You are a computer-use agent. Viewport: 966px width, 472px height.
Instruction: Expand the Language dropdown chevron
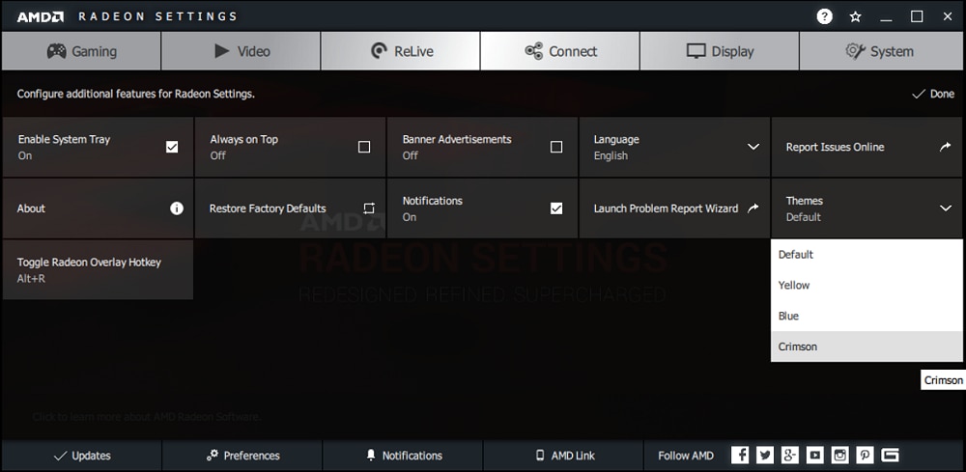click(x=753, y=147)
